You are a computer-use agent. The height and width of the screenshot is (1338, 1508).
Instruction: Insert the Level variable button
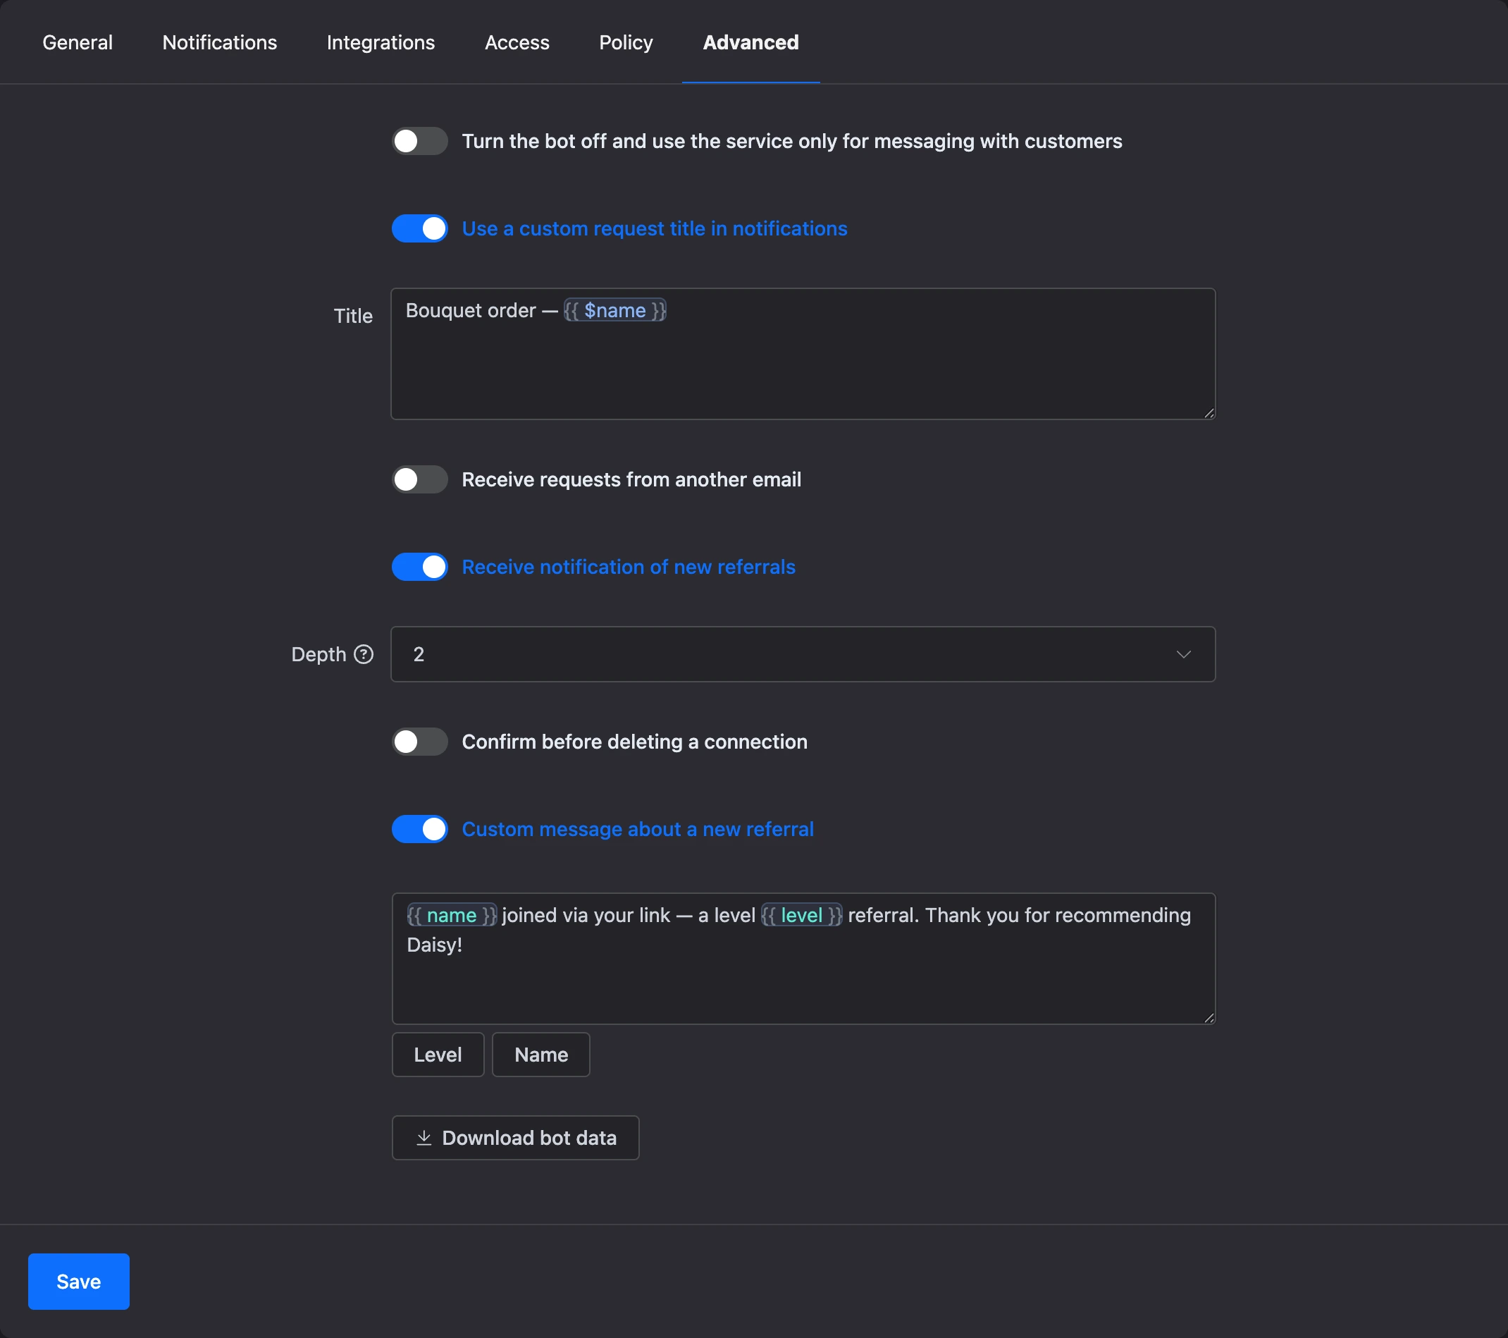click(438, 1055)
